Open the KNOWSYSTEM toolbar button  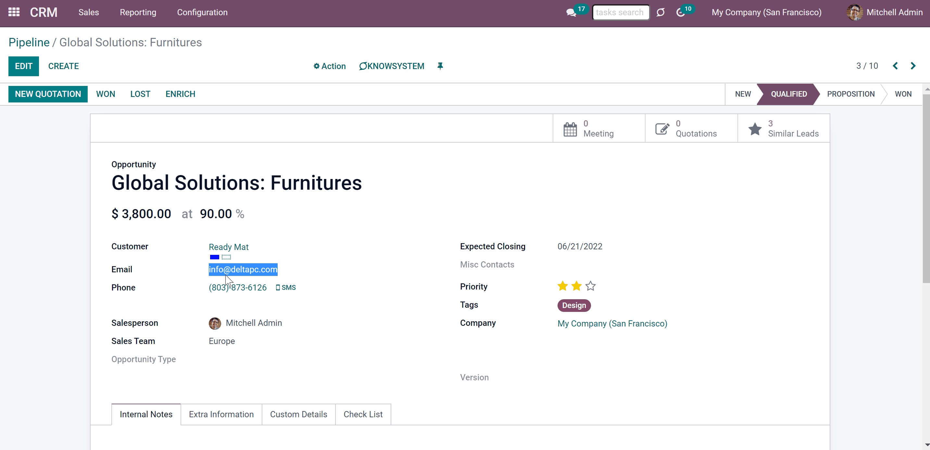pyautogui.click(x=392, y=66)
